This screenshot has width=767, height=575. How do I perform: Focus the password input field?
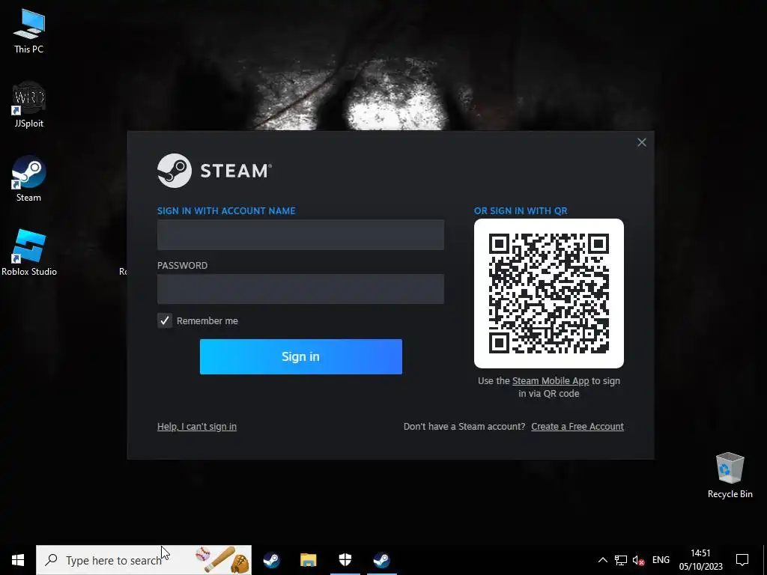pyautogui.click(x=301, y=289)
